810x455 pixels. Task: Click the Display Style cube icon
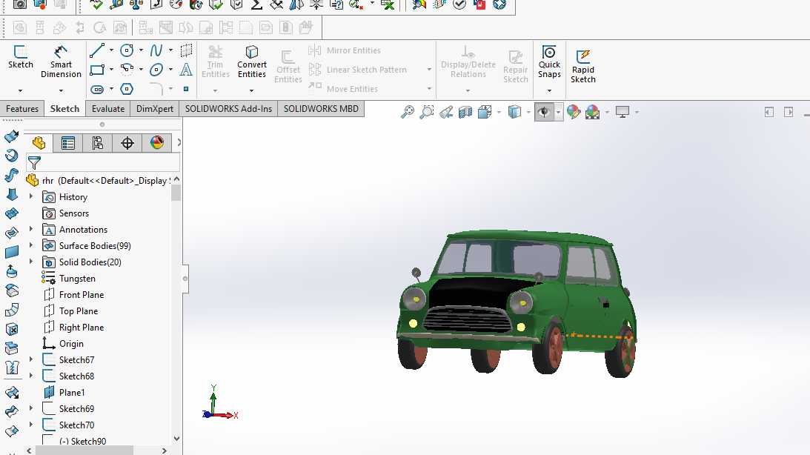tap(514, 112)
